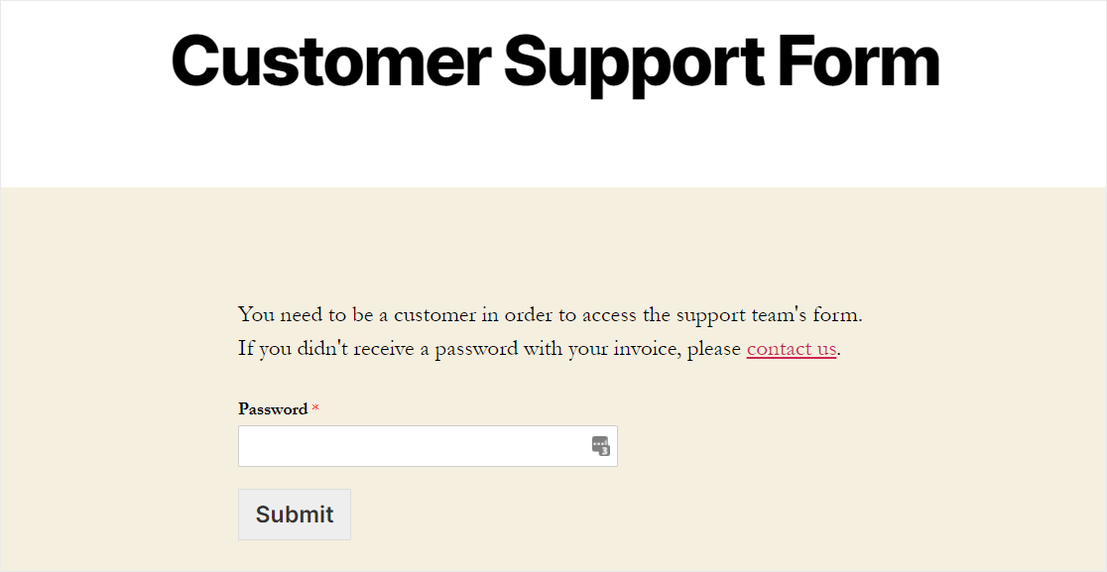Click the password manager icon in field

pyautogui.click(x=600, y=446)
